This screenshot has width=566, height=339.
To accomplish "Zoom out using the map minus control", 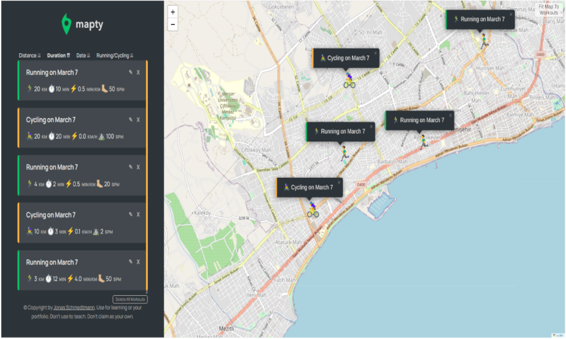I will pos(171,24).
